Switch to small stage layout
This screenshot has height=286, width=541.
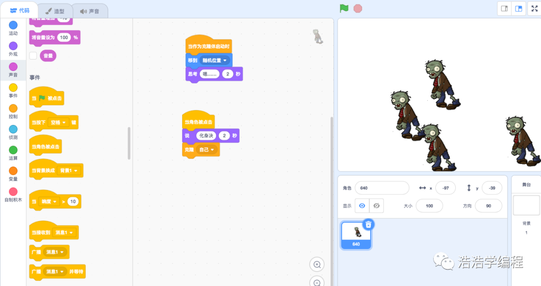[504, 8]
